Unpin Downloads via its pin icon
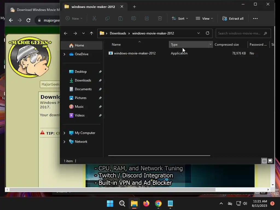The image size is (280, 210). click(x=100, y=80)
